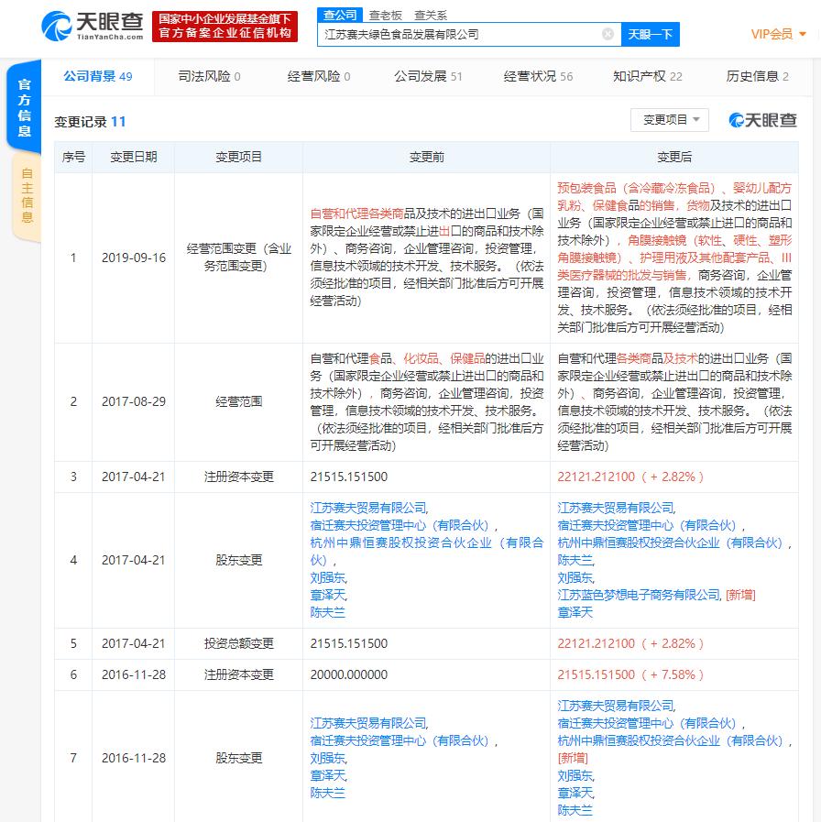Open 变更后 江苏赛夫贸易有限公司 in row 4
This screenshot has height=822, width=821.
[x=616, y=508]
